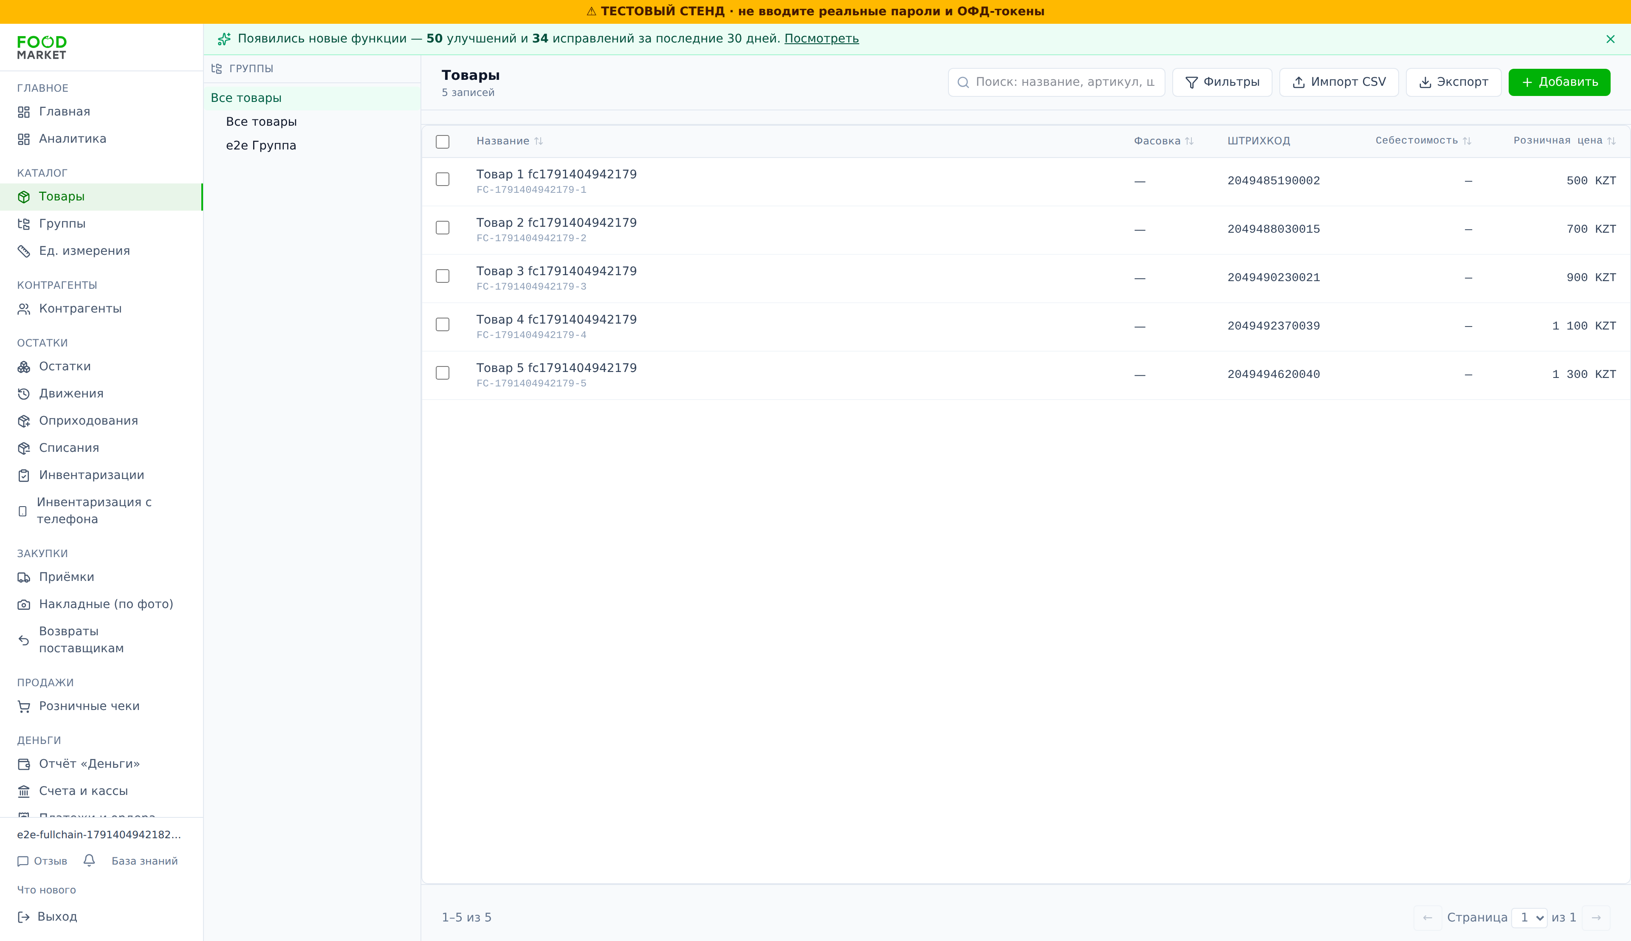The image size is (1631, 941).
Task: Select the e2e Группа tree item
Action: pyautogui.click(x=261, y=145)
